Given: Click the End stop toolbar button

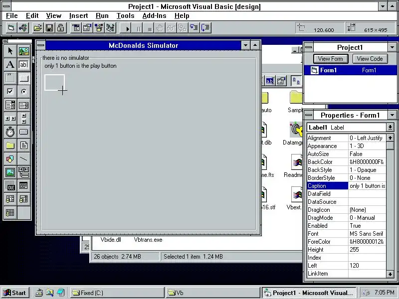Looking at the screenshot, I should [x=149, y=28].
